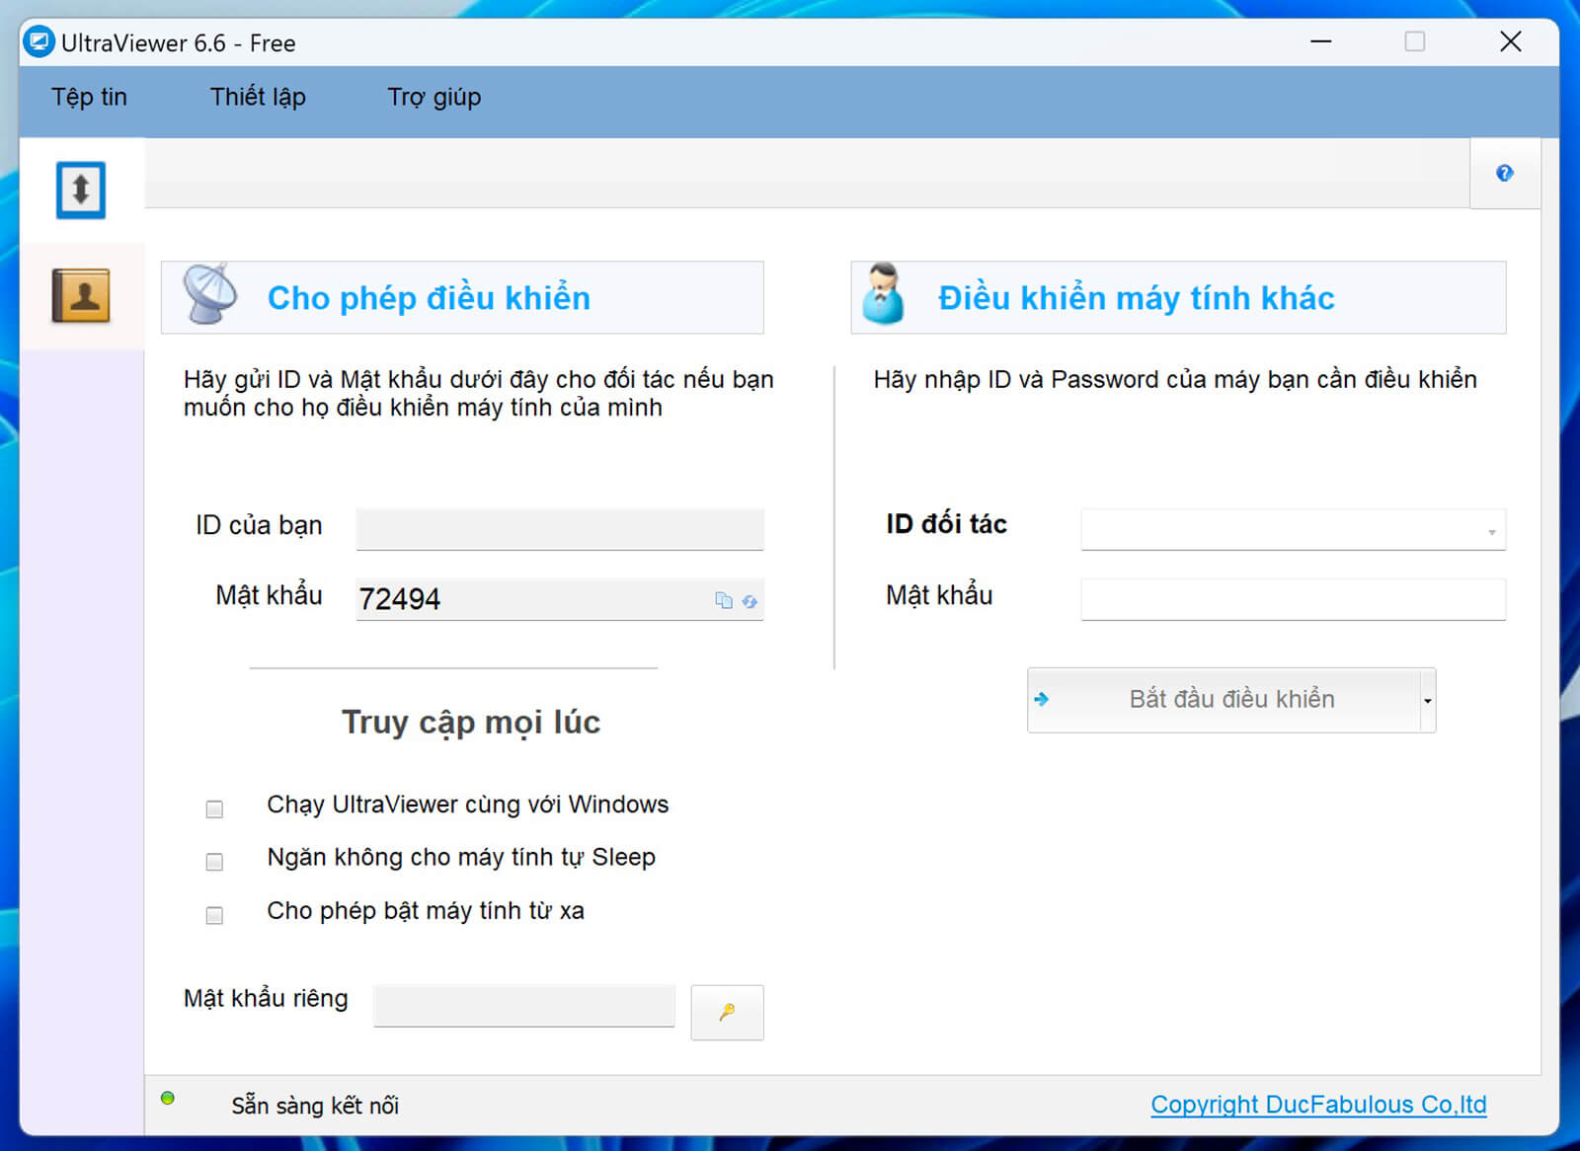Click the Sẵn sàng kết nối status text
The image size is (1580, 1151).
315,1106
